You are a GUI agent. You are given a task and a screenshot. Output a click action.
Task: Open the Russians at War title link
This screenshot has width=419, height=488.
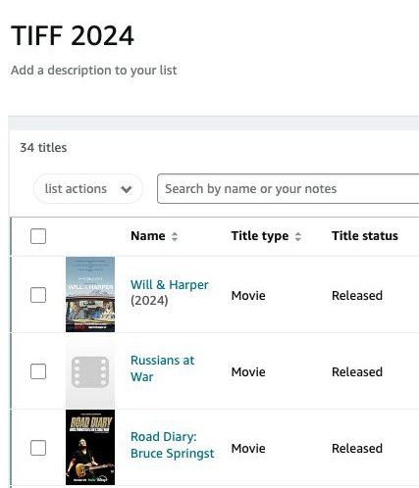[x=162, y=368]
